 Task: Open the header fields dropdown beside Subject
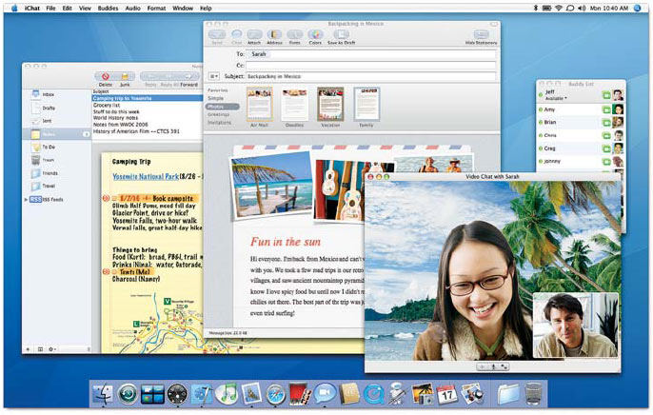click(215, 74)
